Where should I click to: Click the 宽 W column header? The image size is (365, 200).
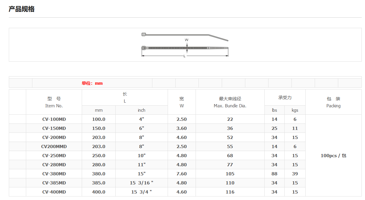(181, 102)
